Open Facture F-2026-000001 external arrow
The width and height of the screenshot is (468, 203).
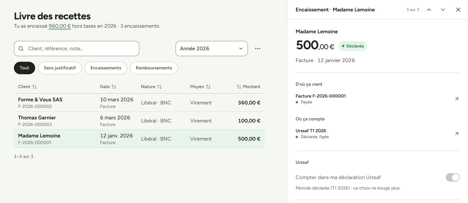(457, 99)
